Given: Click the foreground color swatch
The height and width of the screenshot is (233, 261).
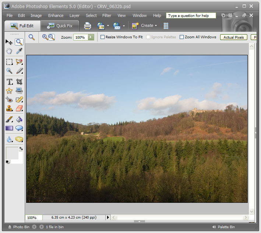Looking at the screenshot, I should 12,153.
